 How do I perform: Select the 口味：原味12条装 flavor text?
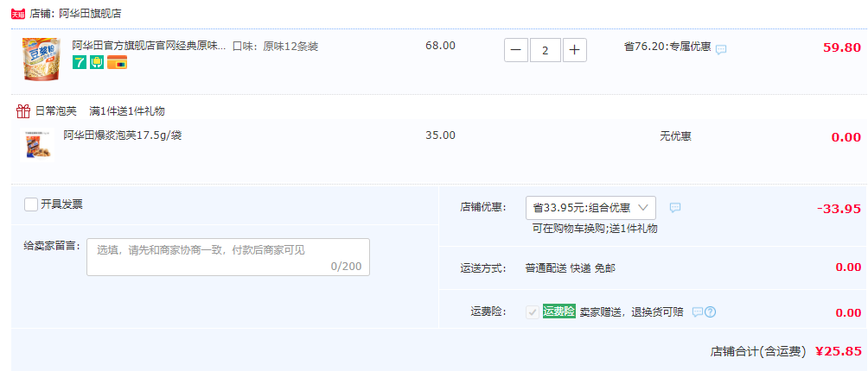275,47
